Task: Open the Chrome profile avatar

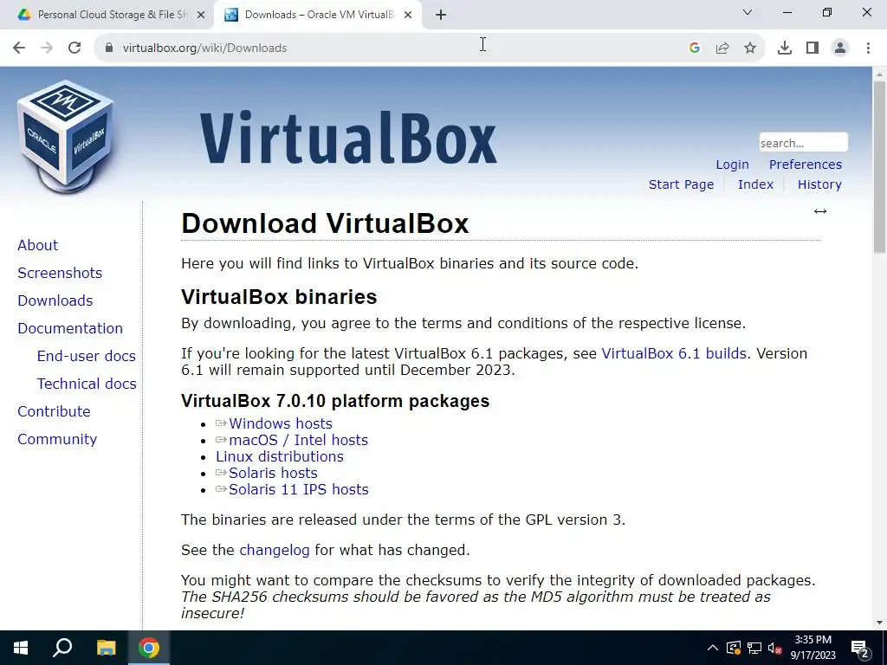Action: click(840, 48)
